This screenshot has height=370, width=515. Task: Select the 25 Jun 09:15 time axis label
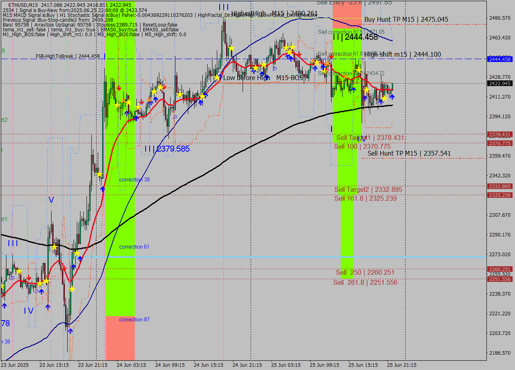(x=324, y=365)
